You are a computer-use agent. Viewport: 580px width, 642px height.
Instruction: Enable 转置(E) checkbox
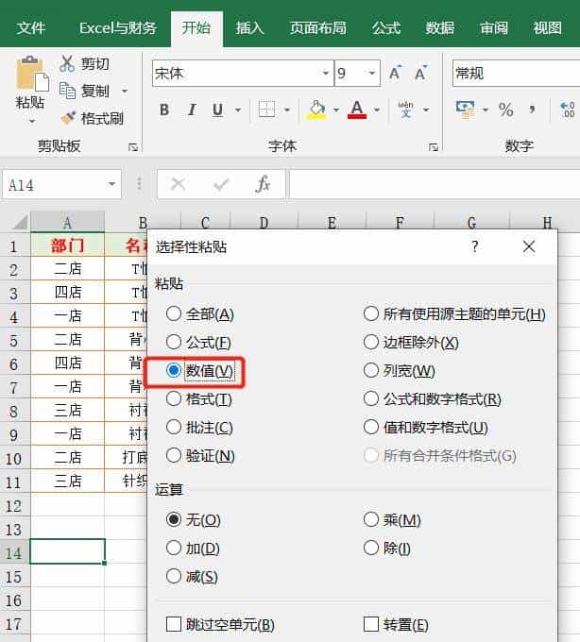[x=371, y=624]
